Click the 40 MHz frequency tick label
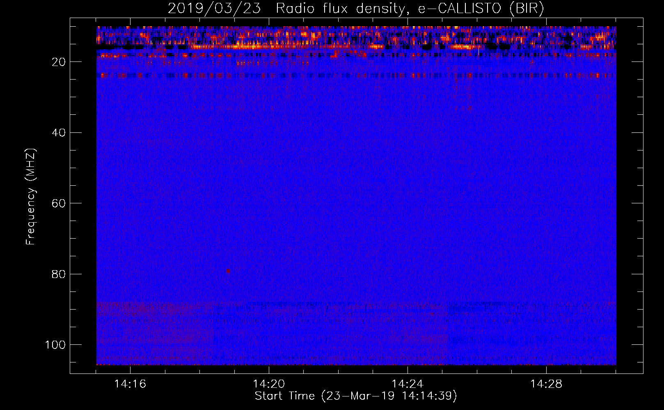The image size is (664, 410). [59, 133]
